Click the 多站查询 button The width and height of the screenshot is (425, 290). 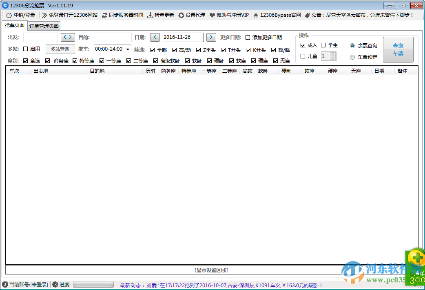[60, 49]
